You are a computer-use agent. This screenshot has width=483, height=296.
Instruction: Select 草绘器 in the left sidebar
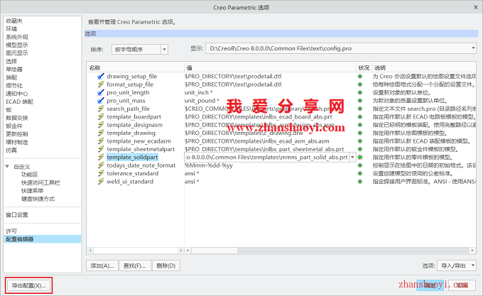[x=14, y=70]
